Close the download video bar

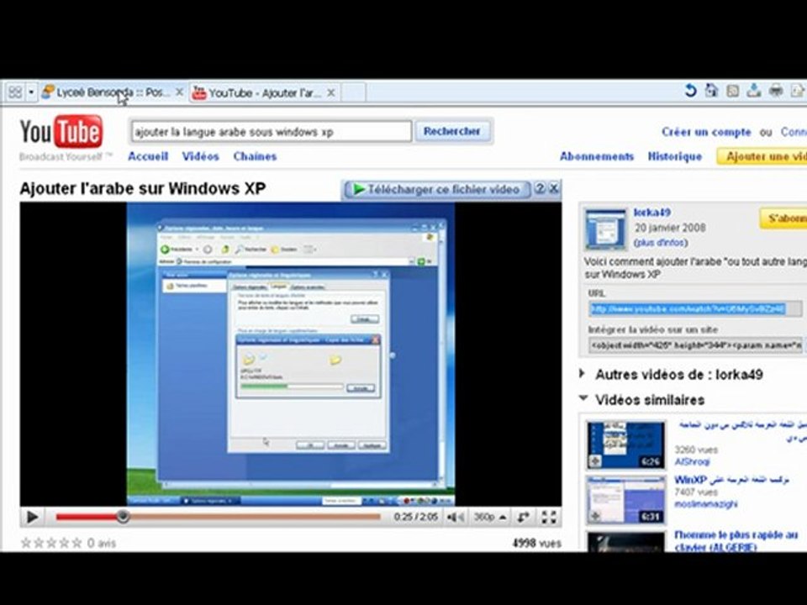pos(554,188)
